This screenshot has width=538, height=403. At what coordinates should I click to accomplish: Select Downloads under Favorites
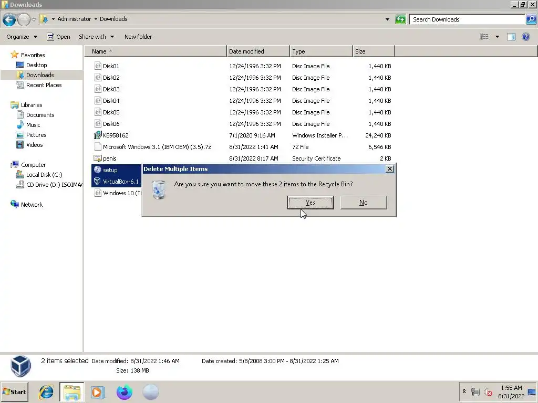point(35,75)
